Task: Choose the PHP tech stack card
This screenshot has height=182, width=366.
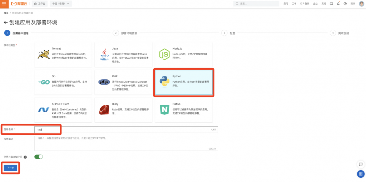Action: click(123, 82)
